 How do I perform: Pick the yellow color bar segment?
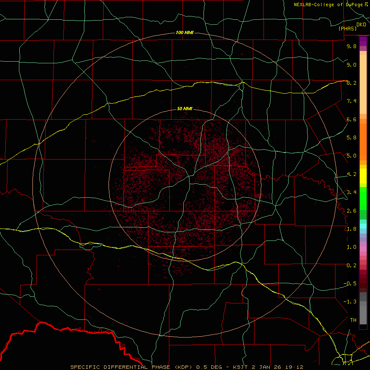point(363,176)
